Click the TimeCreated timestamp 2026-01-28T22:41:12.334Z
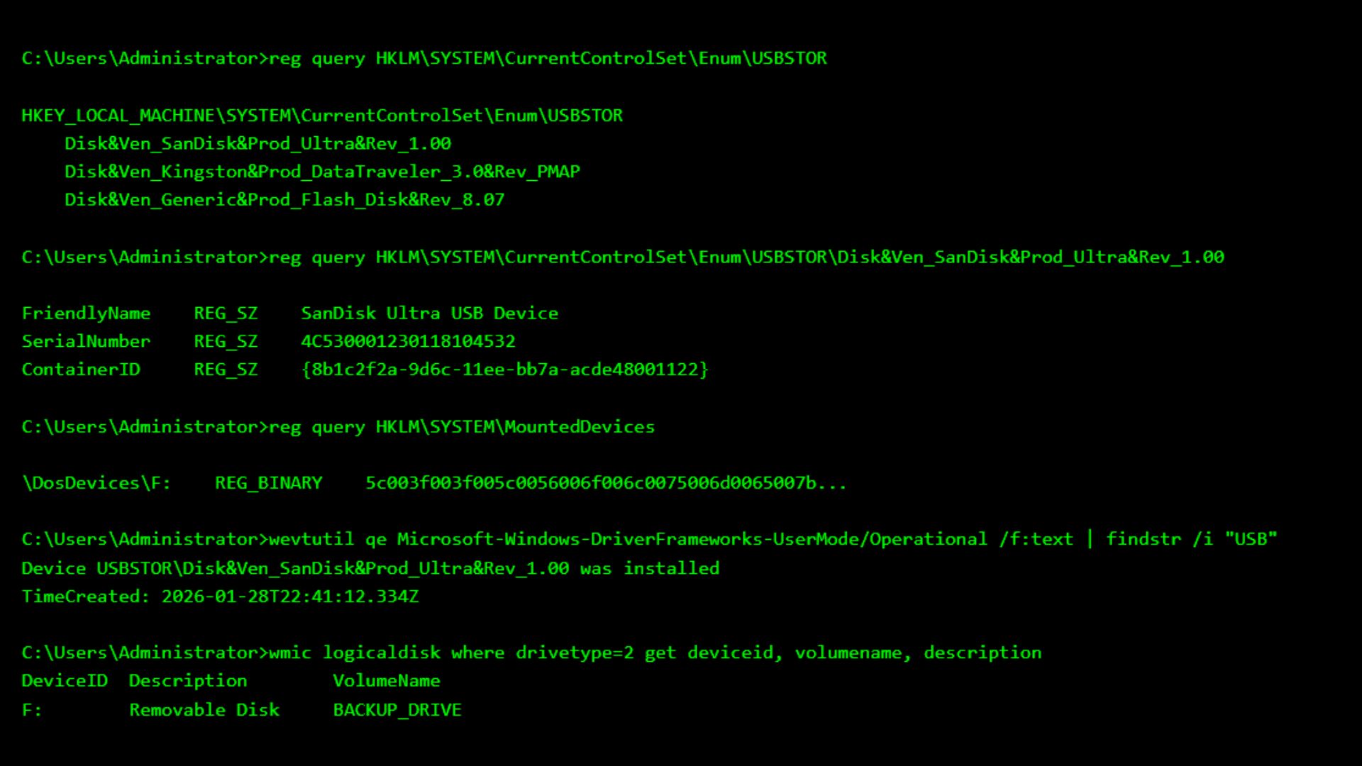This screenshot has width=1362, height=766. (x=290, y=596)
